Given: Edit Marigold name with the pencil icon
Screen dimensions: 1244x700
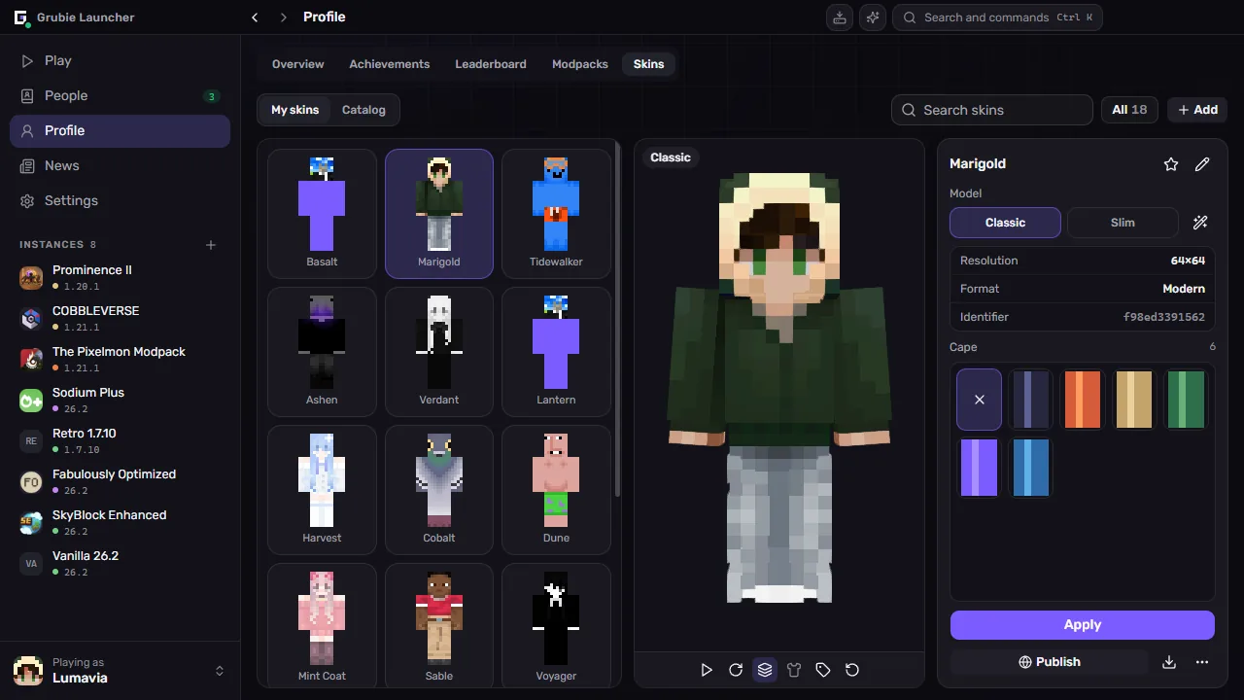Looking at the screenshot, I should [x=1202, y=164].
